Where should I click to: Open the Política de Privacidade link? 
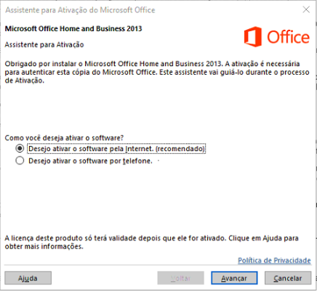click(274, 261)
